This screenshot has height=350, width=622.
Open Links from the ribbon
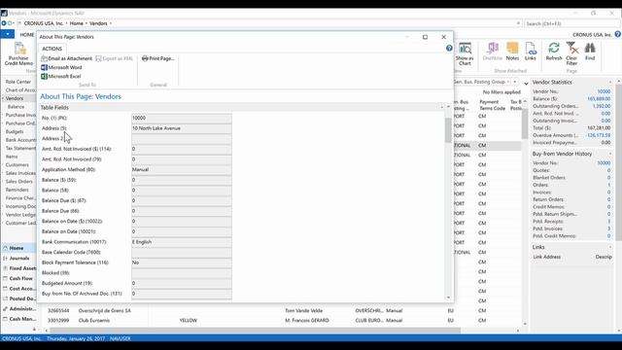531,52
